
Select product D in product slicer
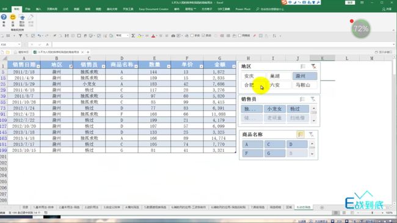(x=297, y=144)
